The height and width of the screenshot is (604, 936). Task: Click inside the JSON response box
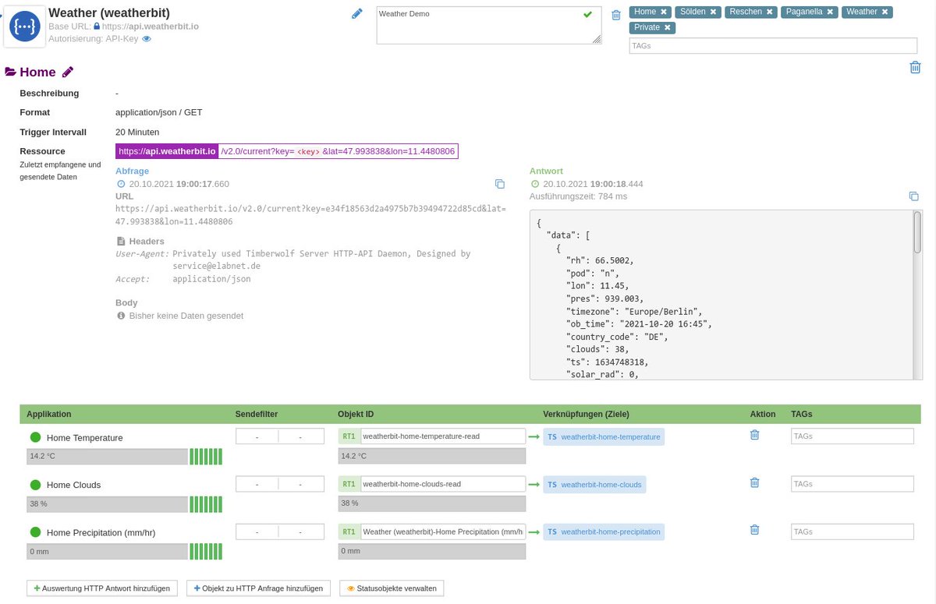[721, 295]
